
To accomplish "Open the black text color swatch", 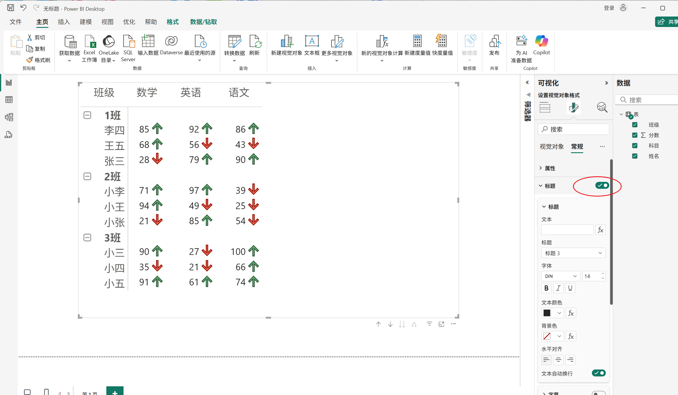I will pyautogui.click(x=547, y=313).
